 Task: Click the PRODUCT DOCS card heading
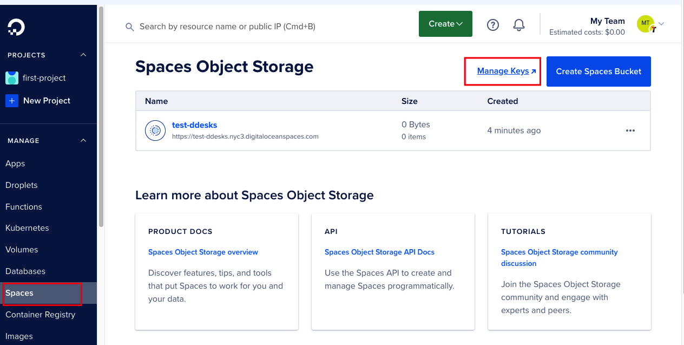click(180, 232)
